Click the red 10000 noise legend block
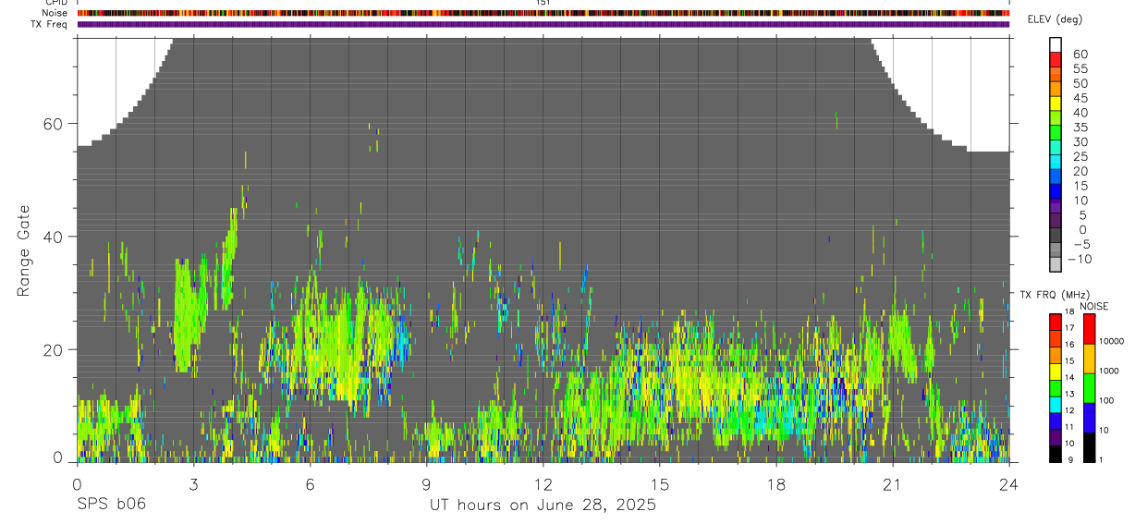The height and width of the screenshot is (524, 1135). pyautogui.click(x=1088, y=330)
